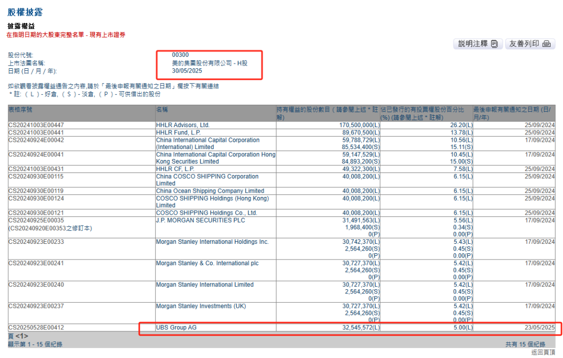563x358 pixels.
Task: Click the 股權披露 page heading
Action: pyautogui.click(x=25, y=12)
